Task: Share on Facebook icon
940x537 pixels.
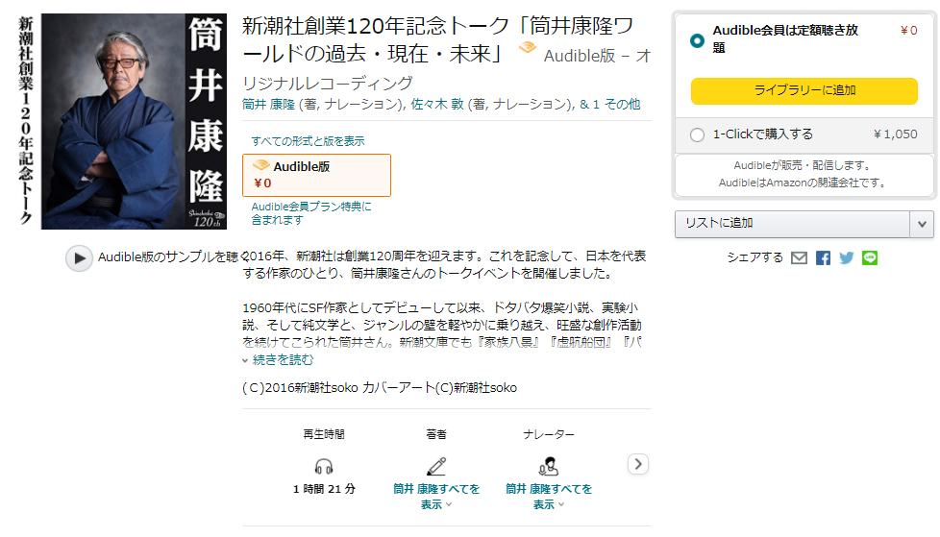Action: (x=823, y=257)
